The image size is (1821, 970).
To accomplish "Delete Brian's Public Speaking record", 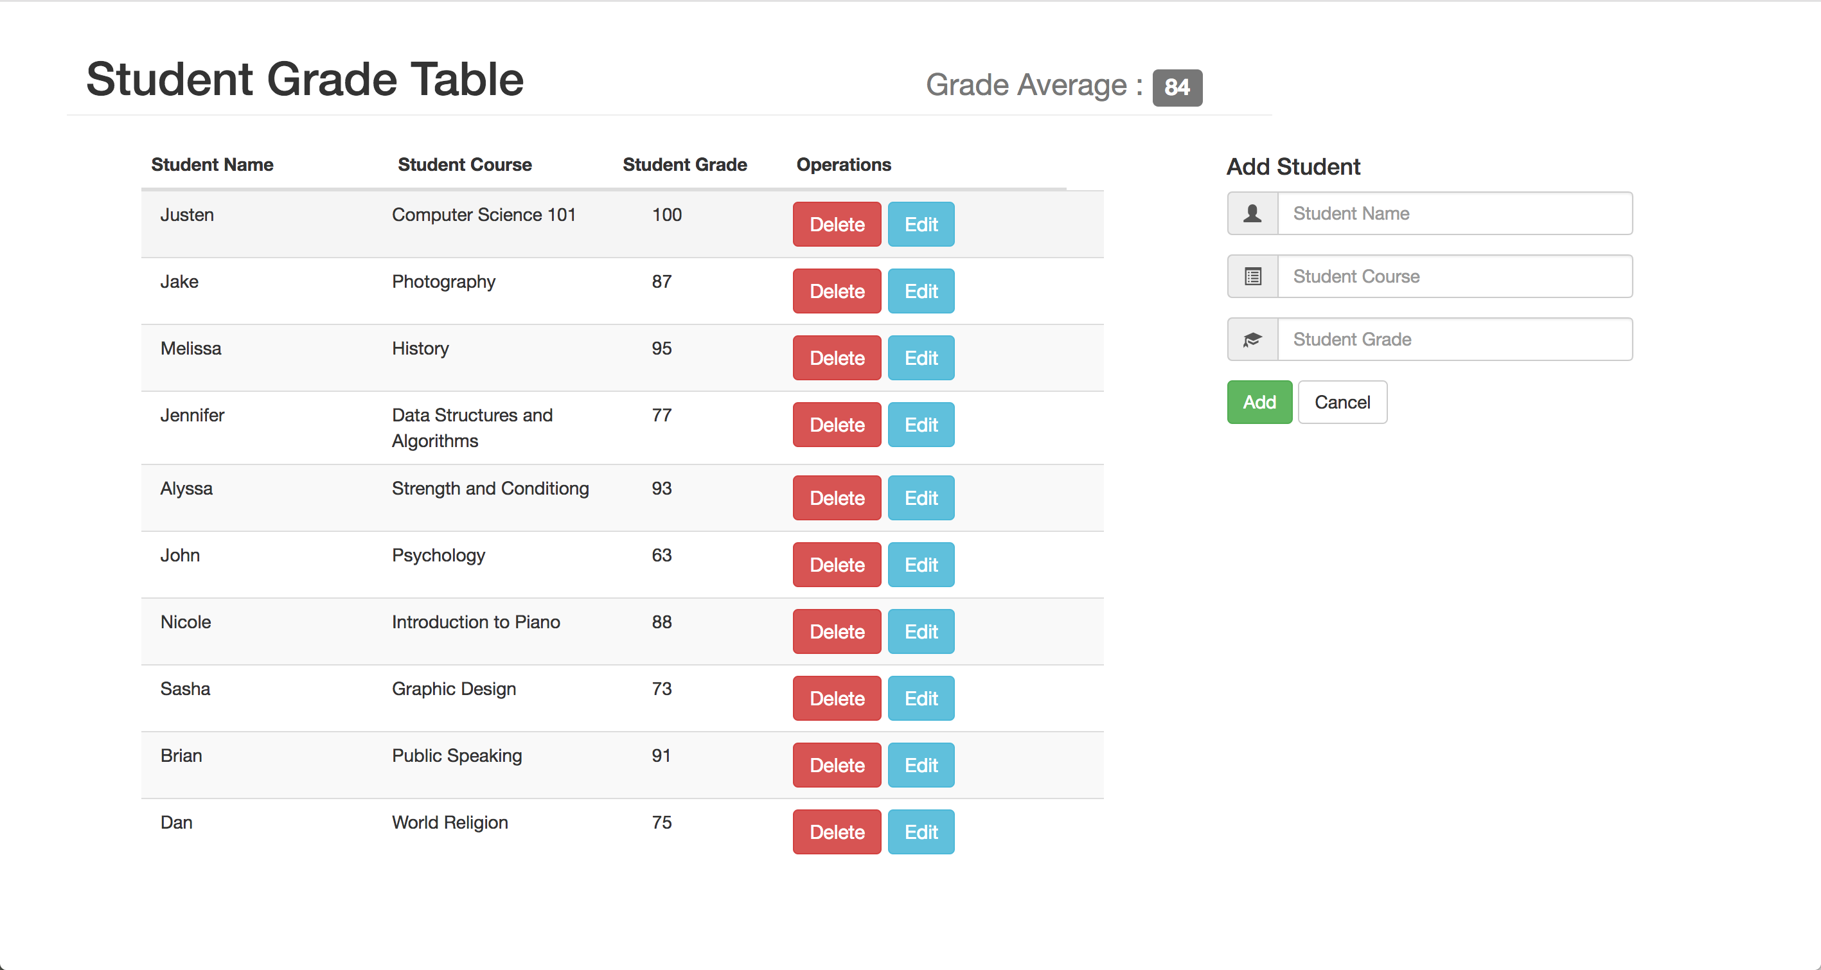I will coord(836,765).
